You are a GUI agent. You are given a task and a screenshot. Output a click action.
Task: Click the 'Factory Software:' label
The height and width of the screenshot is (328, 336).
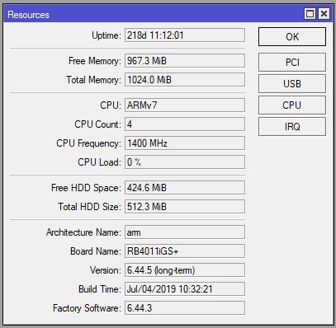[87, 308]
